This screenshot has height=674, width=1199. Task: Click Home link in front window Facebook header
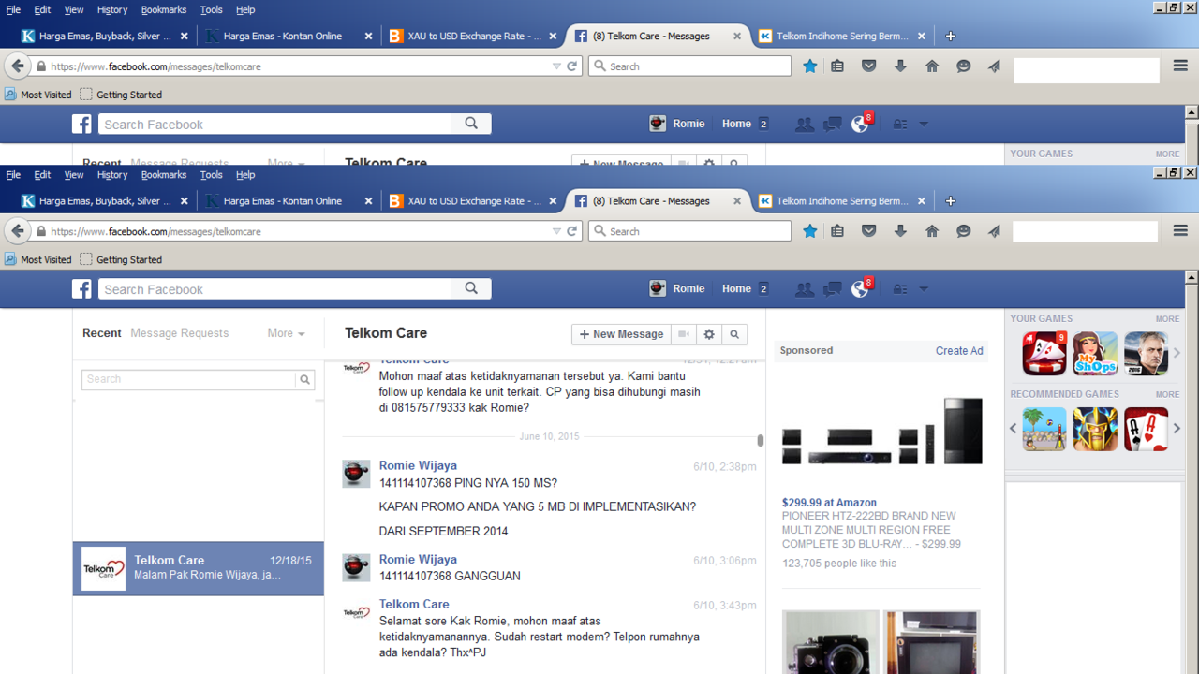click(736, 289)
